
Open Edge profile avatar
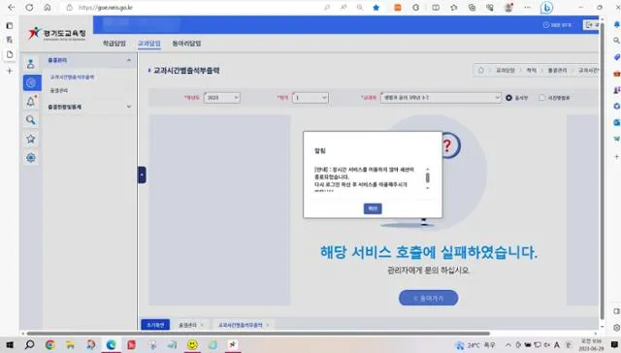pyautogui.click(x=508, y=8)
